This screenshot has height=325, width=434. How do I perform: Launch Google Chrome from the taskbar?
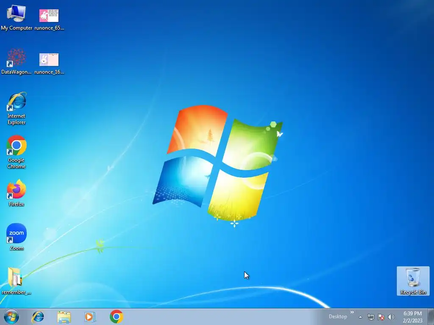[x=116, y=317]
